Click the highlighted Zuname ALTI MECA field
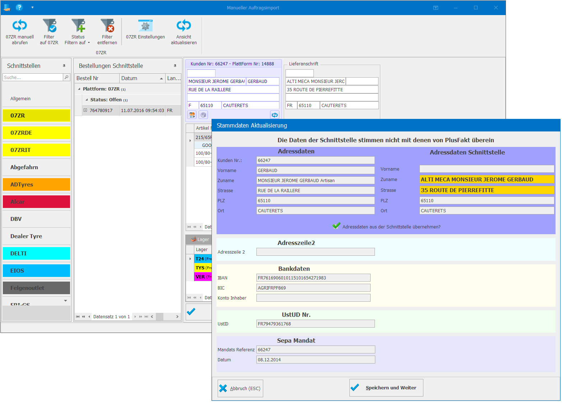 pyautogui.click(x=487, y=179)
